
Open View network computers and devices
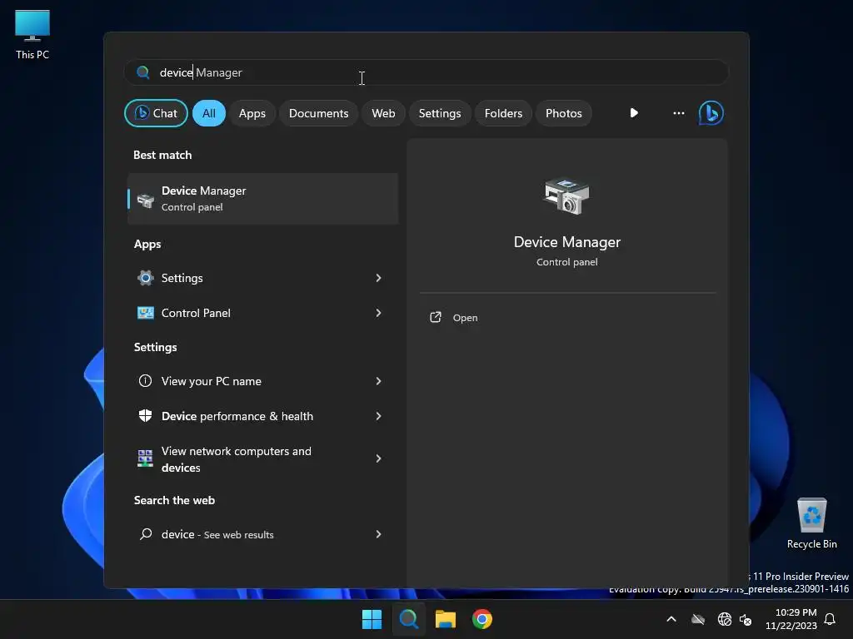pos(262,458)
